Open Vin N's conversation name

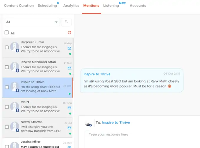[x=25, y=102]
